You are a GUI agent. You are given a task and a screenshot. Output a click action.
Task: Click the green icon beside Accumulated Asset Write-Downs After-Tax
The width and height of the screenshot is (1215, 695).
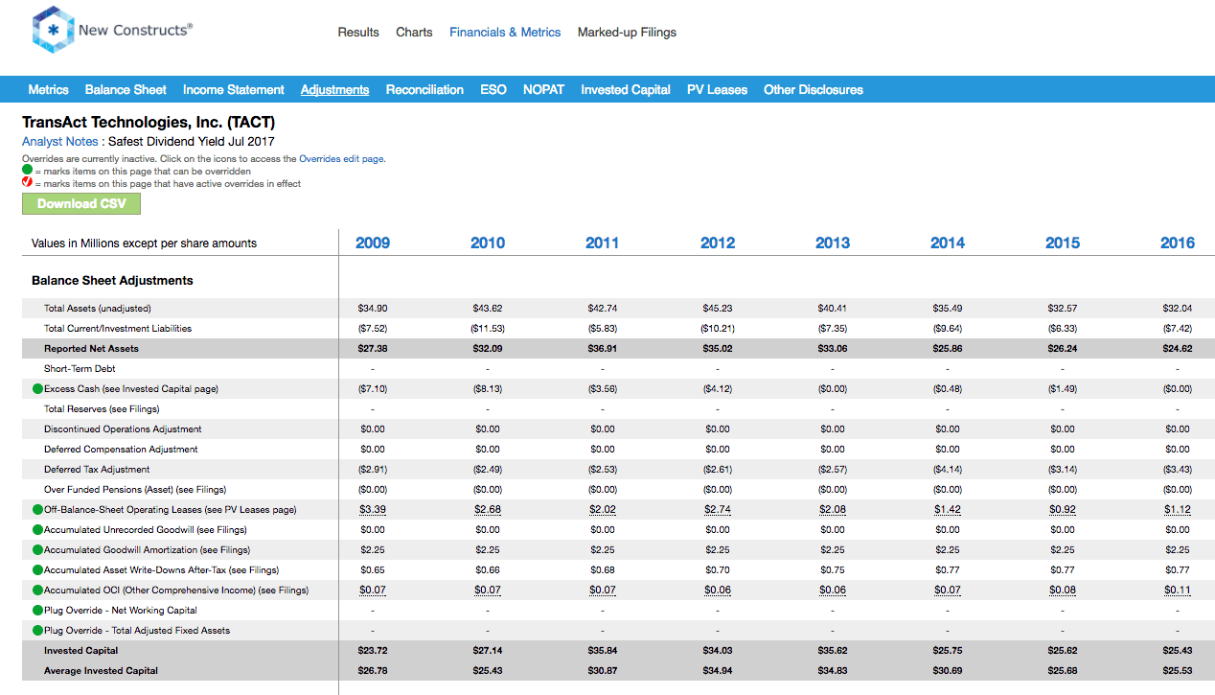click(37, 570)
